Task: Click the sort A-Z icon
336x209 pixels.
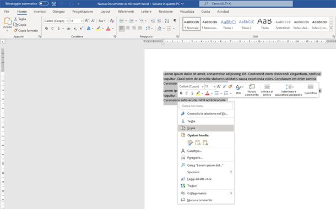Action: tap(167, 21)
